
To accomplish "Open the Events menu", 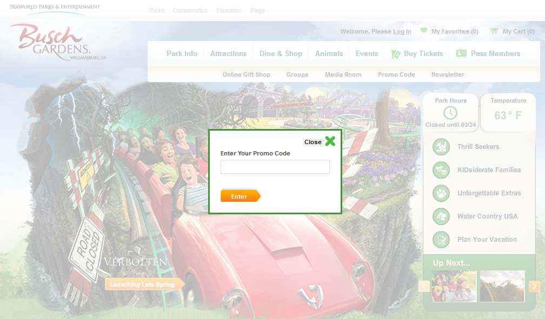I will click(x=367, y=53).
